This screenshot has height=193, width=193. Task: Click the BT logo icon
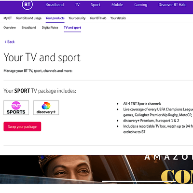pyautogui.click(x=27, y=4)
